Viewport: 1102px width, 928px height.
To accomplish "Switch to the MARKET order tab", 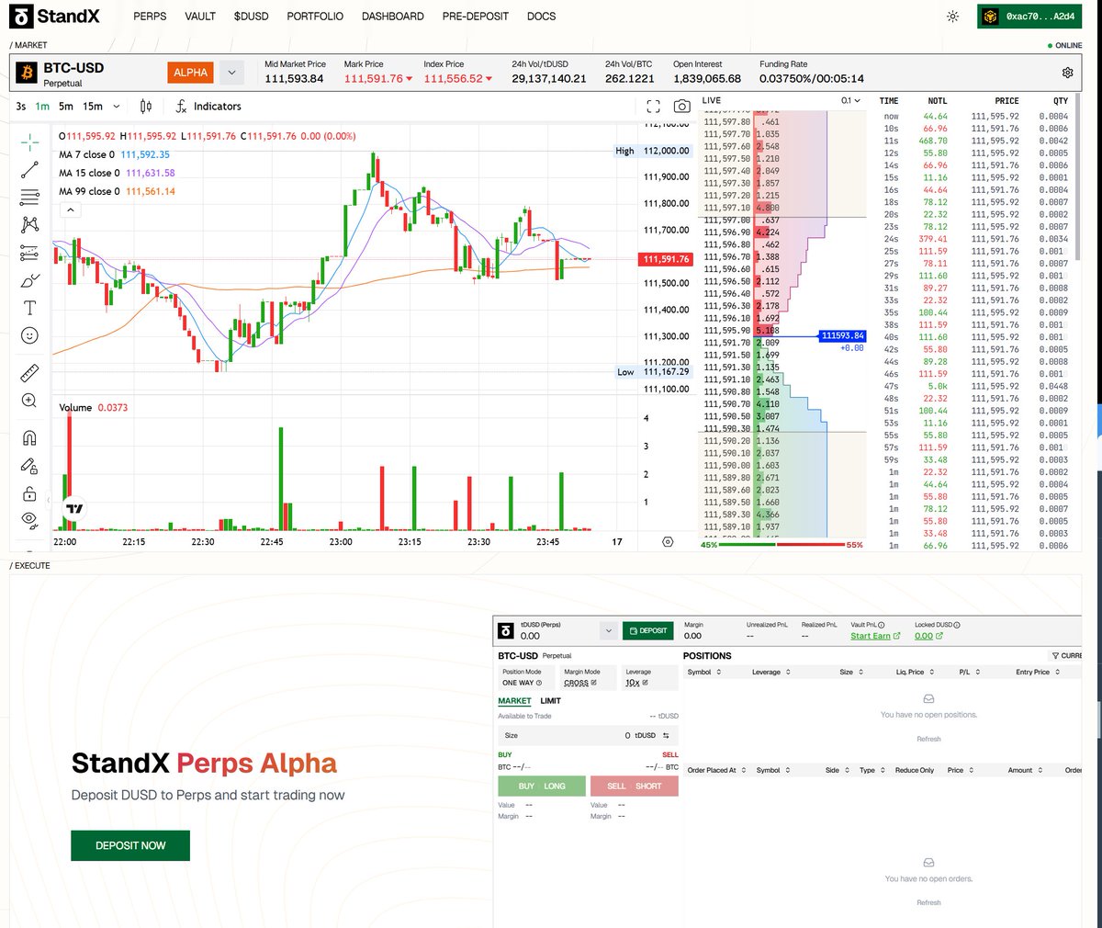I will click(514, 701).
